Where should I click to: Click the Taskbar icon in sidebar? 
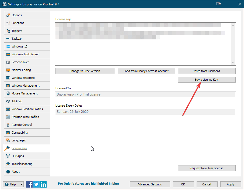pos(8,39)
